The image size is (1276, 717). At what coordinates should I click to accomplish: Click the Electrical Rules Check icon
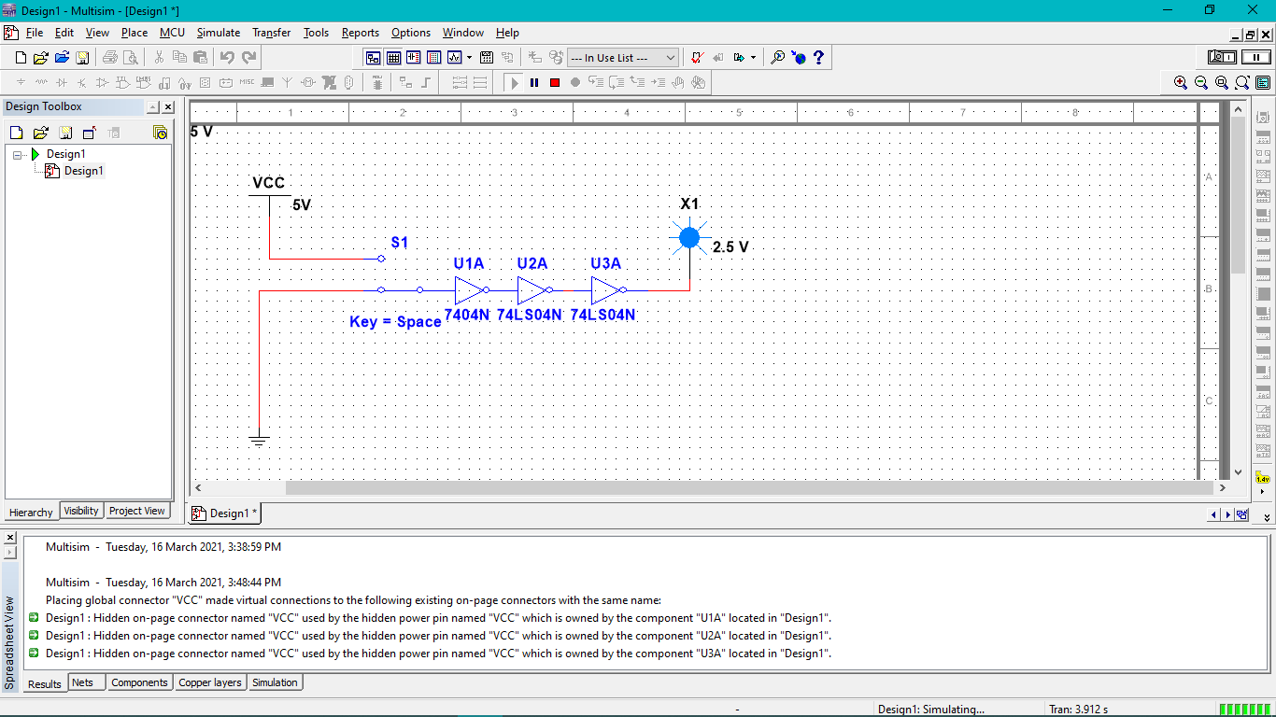click(697, 58)
